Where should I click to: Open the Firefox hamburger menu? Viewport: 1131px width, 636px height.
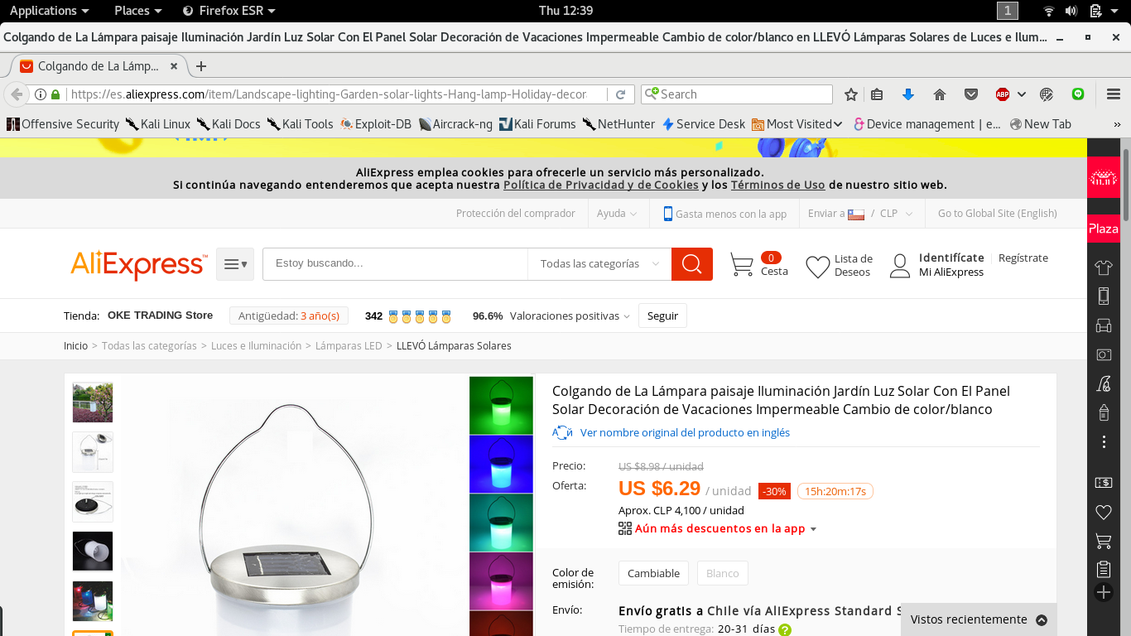1112,94
